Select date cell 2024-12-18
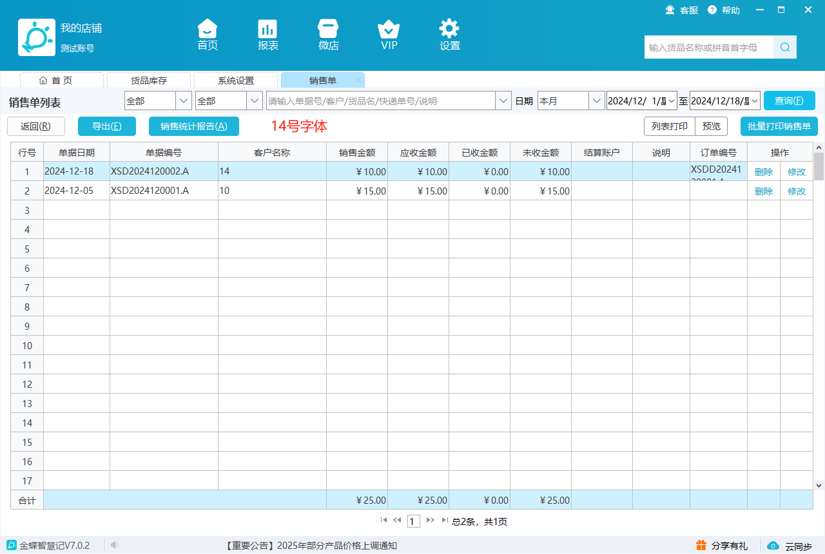 pos(77,171)
